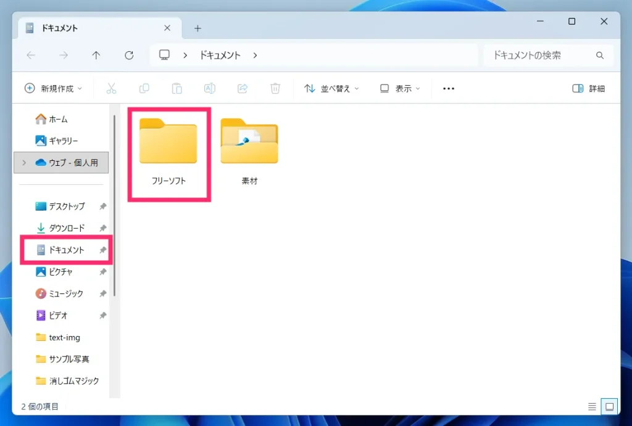This screenshot has height=426, width=632.
Task: Open the 新規作成 dropdown
Action: pyautogui.click(x=53, y=89)
